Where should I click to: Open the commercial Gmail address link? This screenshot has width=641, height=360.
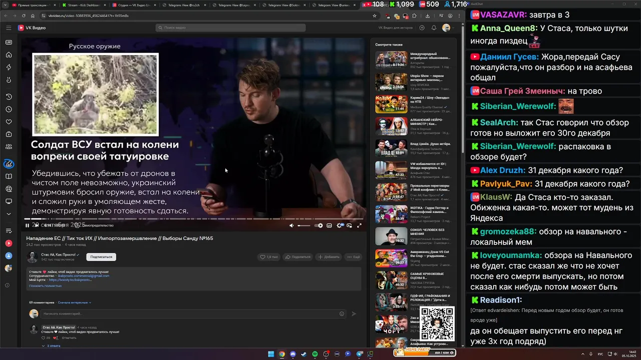pos(84,275)
